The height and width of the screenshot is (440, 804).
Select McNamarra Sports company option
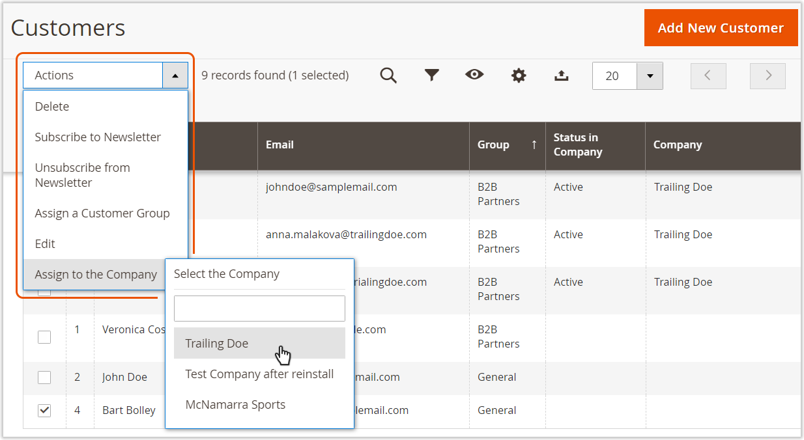(x=259, y=404)
